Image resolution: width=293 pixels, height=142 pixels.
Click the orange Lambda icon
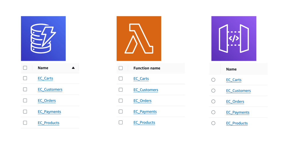139,38
